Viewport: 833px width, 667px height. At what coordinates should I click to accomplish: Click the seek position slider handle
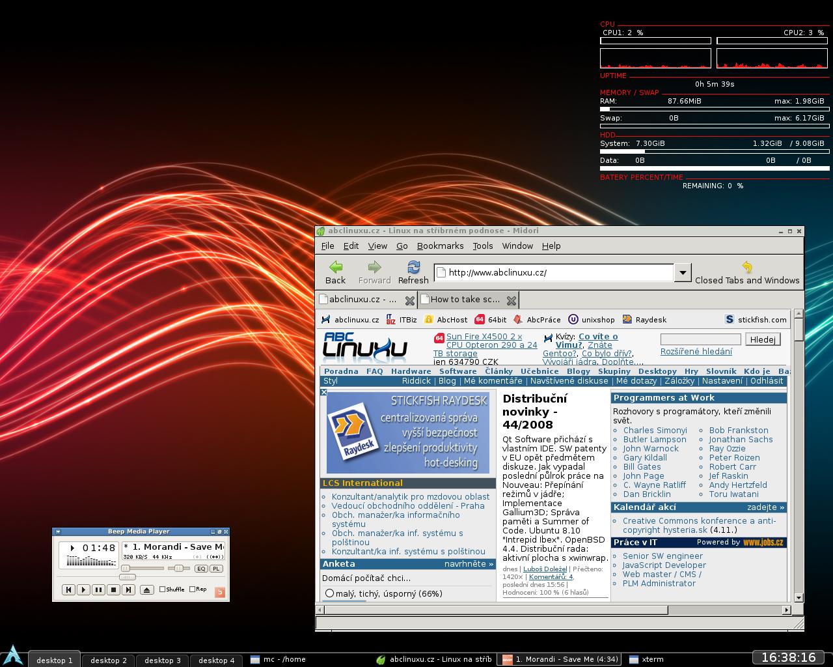[128, 577]
